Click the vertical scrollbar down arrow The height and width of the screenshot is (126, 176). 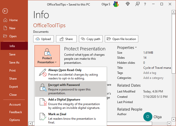tap(173, 119)
